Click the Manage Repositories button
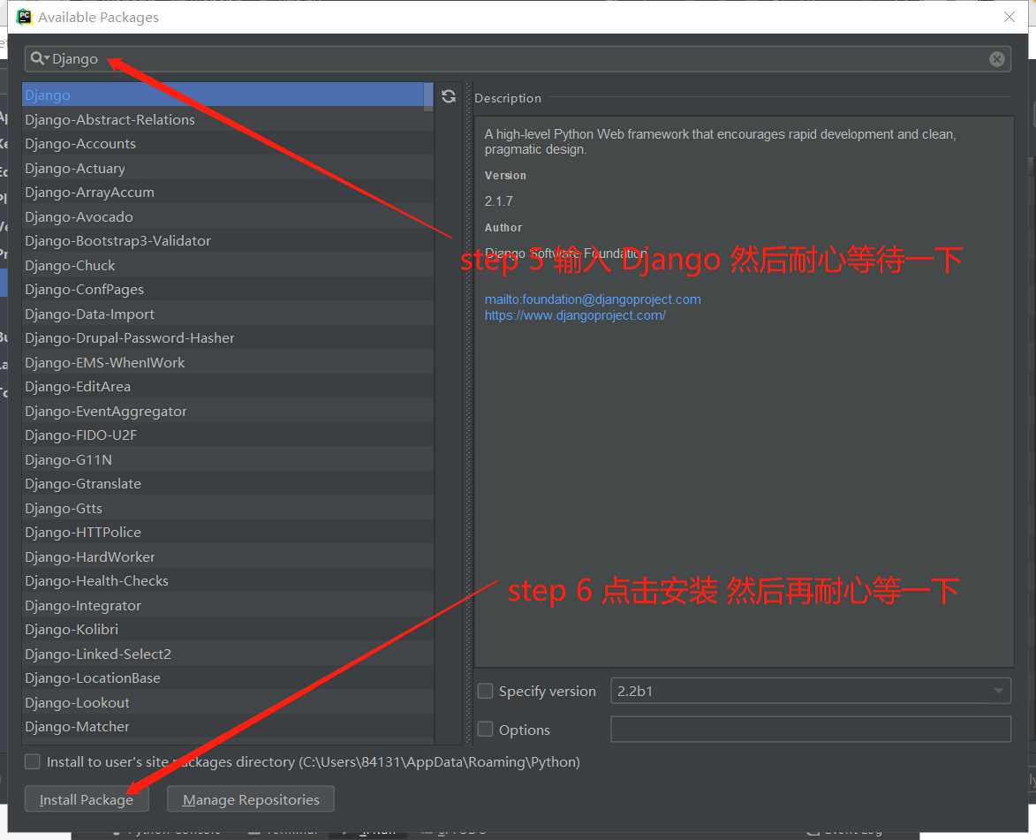Screen dimensions: 1036x840 tap(251, 799)
